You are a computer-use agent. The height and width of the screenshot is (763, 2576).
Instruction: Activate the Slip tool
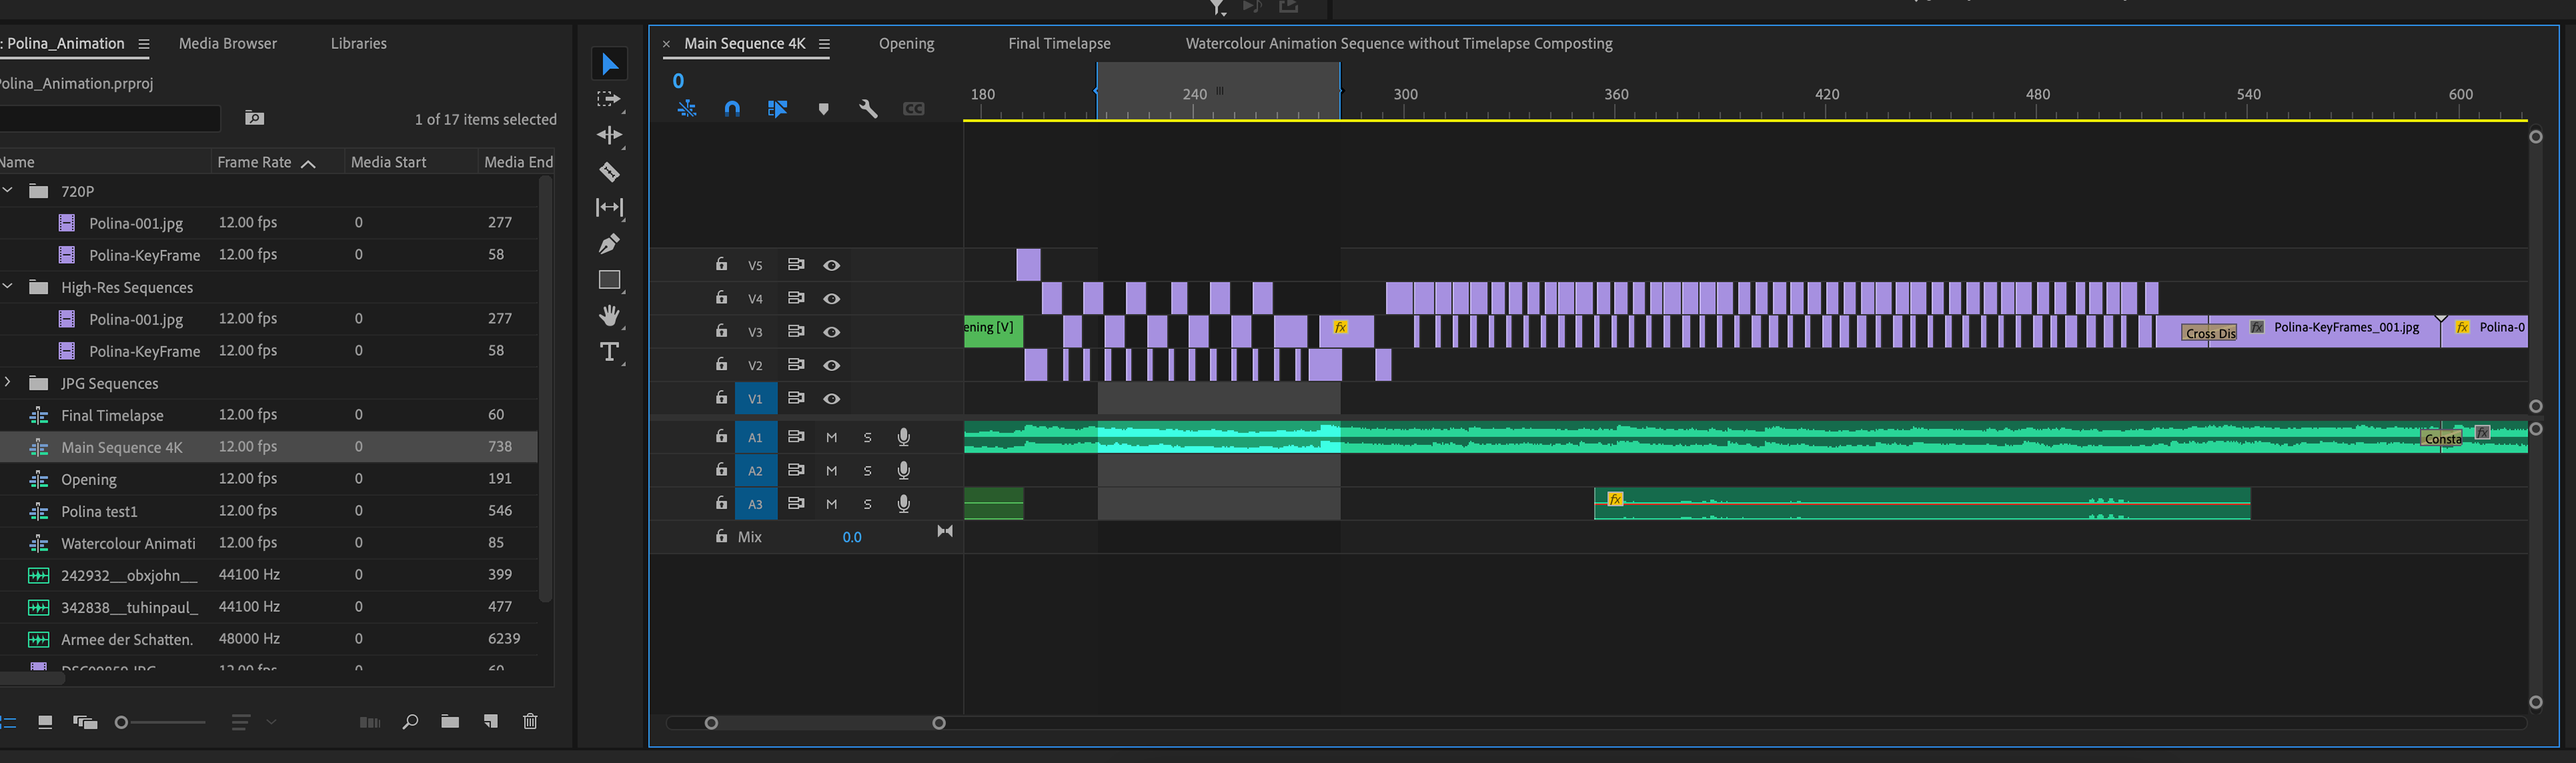point(609,208)
